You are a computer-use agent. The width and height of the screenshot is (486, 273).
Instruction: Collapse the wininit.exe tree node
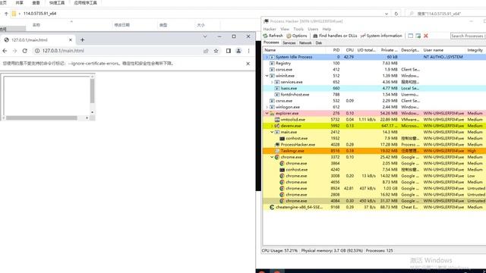point(267,76)
